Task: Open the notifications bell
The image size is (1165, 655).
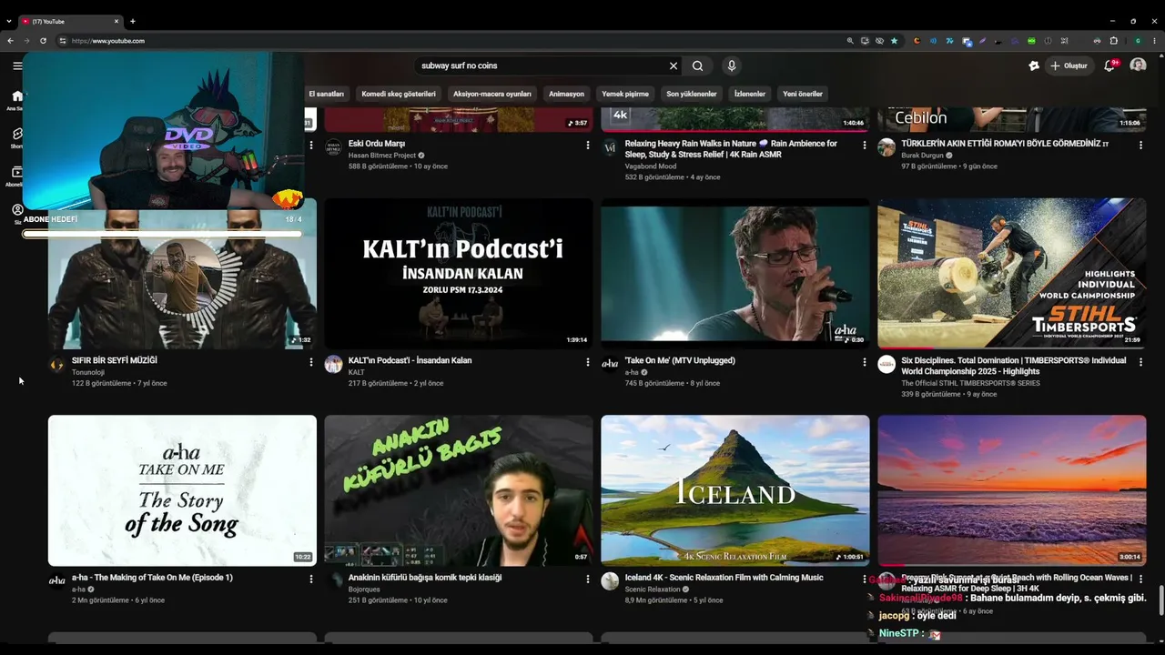Action: 1109,65
